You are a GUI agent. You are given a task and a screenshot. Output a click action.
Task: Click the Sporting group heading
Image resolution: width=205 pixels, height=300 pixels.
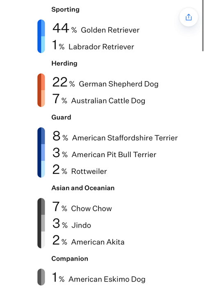(x=65, y=9)
